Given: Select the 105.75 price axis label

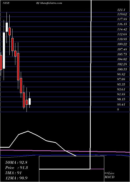Looking at the screenshot, I should coord(122,54).
